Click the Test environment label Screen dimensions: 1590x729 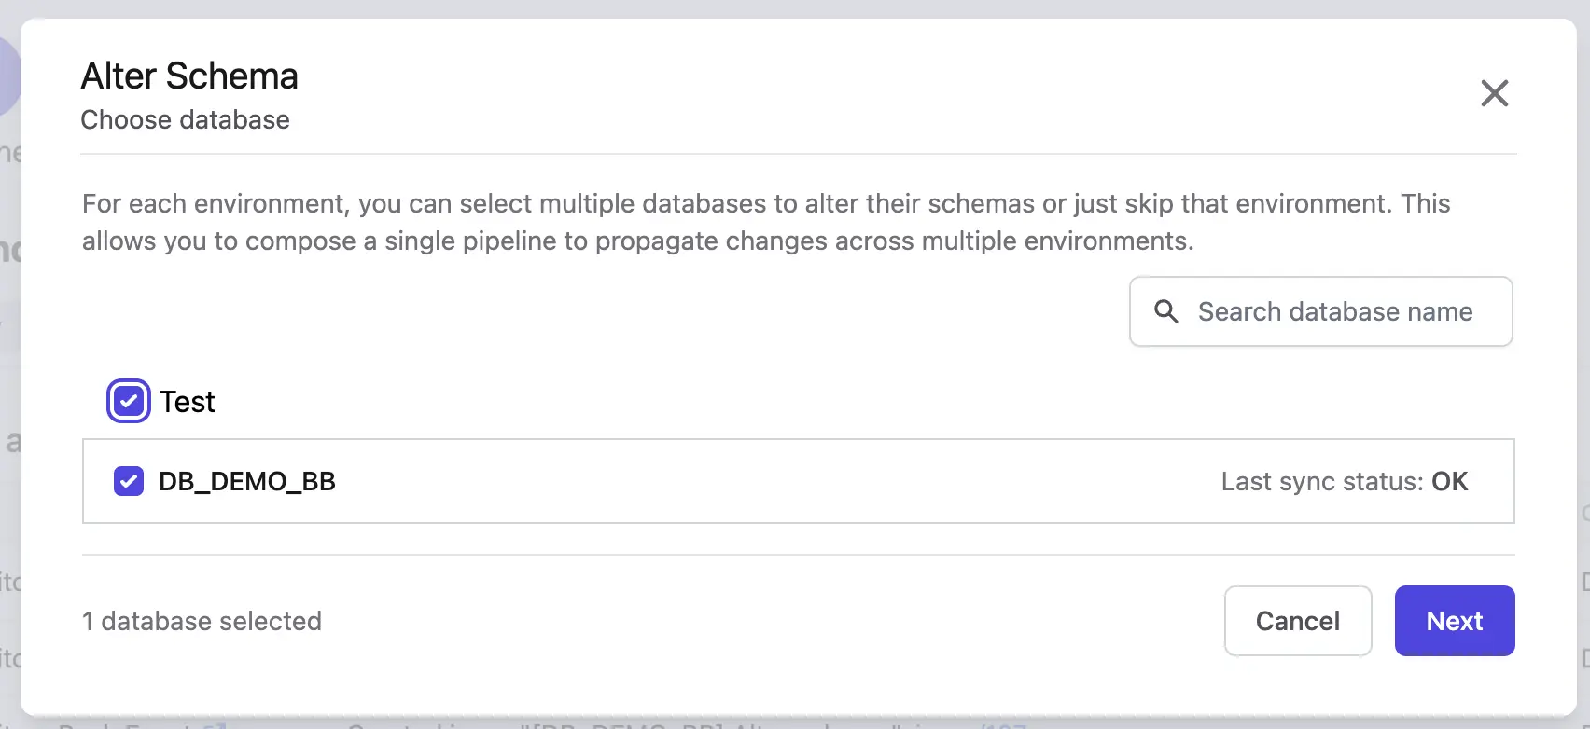coord(187,402)
